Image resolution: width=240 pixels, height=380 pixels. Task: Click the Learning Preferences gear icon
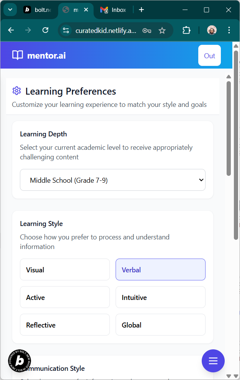pyautogui.click(x=16, y=91)
